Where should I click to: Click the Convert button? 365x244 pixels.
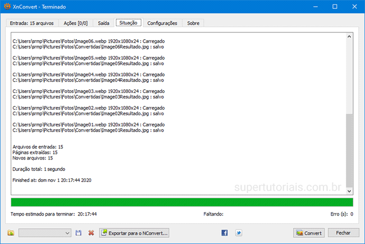point(309,232)
